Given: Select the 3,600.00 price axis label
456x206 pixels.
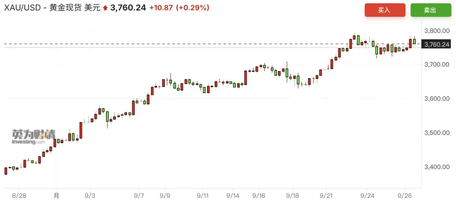Looking at the screenshot, I should [x=437, y=99].
